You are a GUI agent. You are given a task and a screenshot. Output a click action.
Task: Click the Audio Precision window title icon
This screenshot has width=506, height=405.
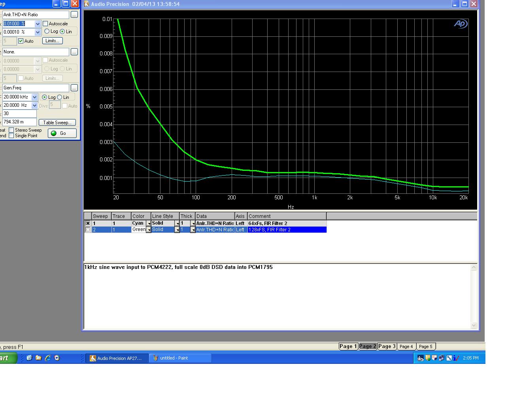pos(87,4)
